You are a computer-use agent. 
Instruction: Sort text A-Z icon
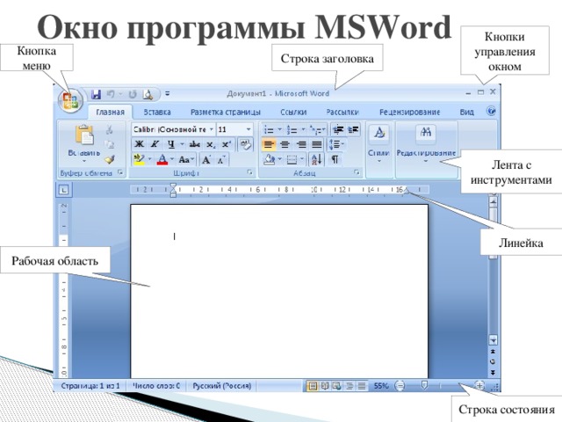pos(316,159)
